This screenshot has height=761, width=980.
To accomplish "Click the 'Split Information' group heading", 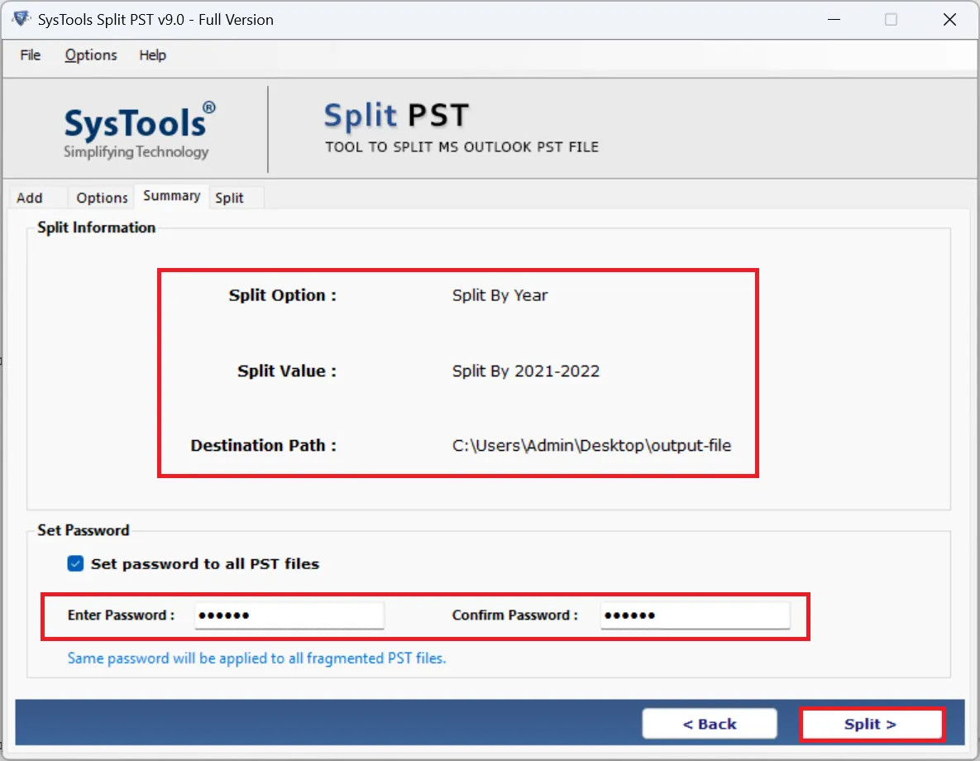I will 96,227.
